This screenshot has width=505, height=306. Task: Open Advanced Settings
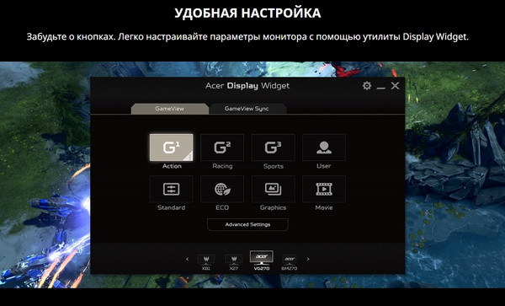tap(247, 224)
